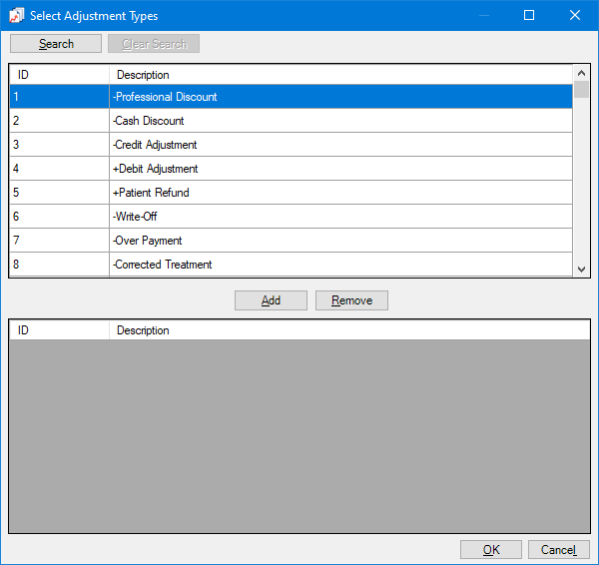599x565 pixels.
Task: Pick the Debit Adjustment entry
Action: [155, 169]
